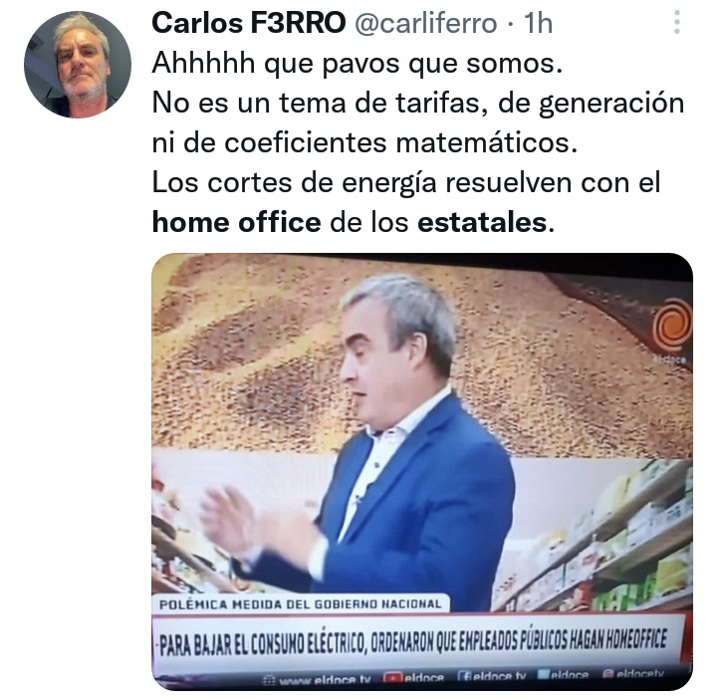Click the 'Ahhhhh que pavos que somos' line
Image resolution: width=717 pixels, height=699 pixels.
(x=358, y=63)
